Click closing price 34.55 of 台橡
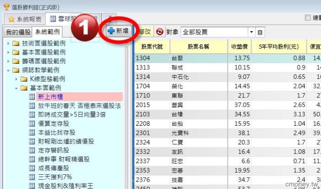This screenshot has height=189, width=321. pos(242,114)
